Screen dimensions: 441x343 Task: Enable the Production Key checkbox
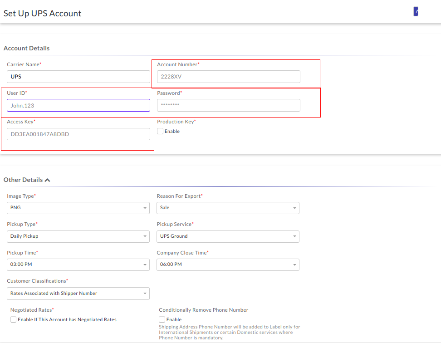(160, 131)
